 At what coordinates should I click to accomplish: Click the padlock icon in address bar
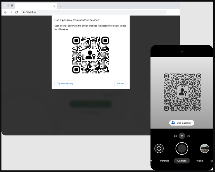point(24,12)
